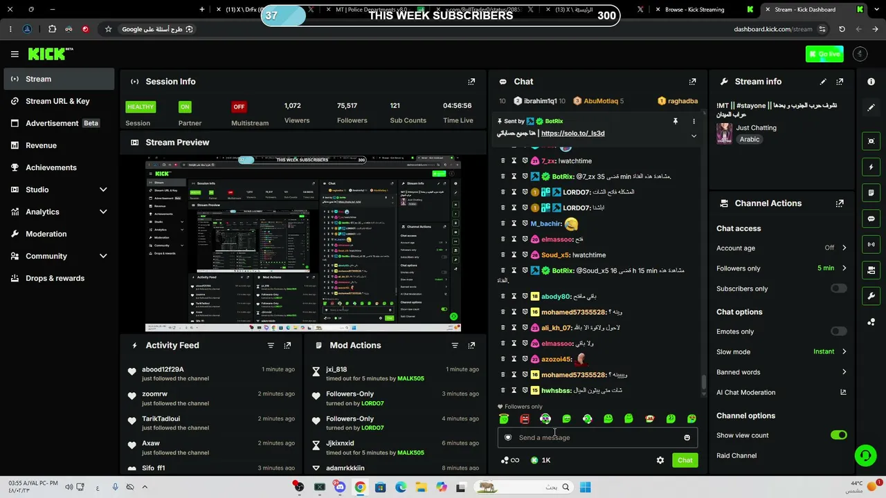Ban user hwhsbss with shield icon
The width and height of the screenshot is (886, 498).
tap(525, 390)
